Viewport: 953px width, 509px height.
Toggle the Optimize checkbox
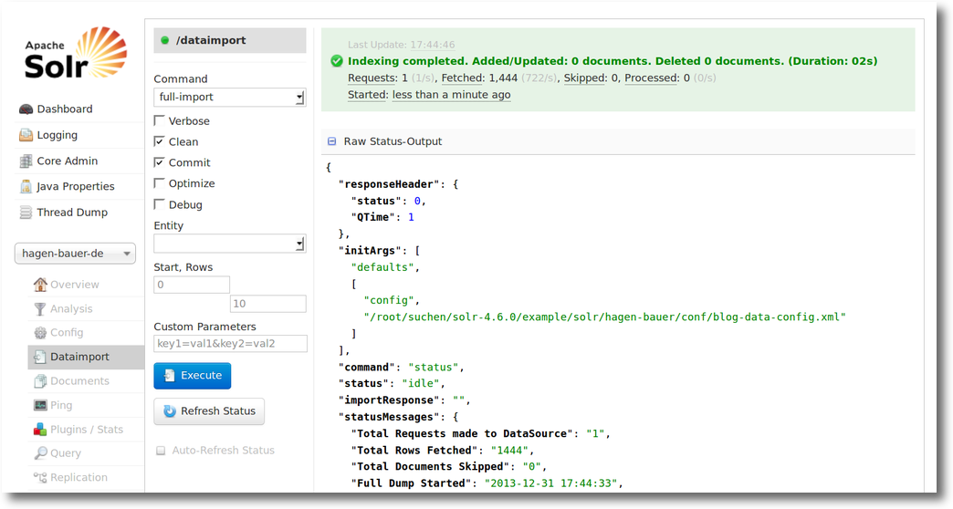pyautogui.click(x=159, y=182)
